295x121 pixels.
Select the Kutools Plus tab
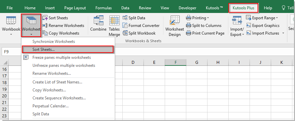coord(243,8)
